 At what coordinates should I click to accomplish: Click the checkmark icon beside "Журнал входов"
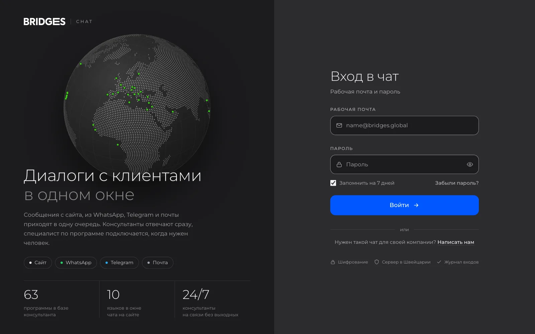pyautogui.click(x=439, y=262)
